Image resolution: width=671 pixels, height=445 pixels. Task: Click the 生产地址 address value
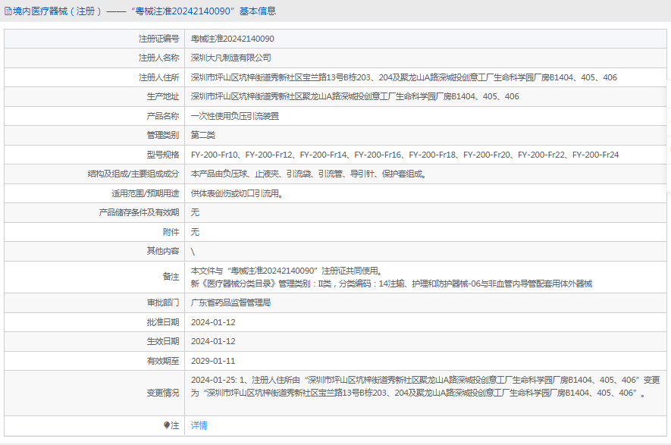[355, 97]
